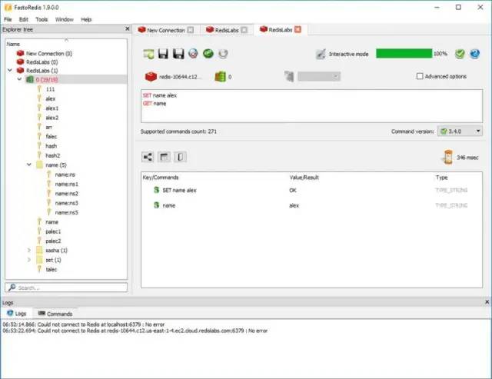Open the Tools menu
The width and height of the screenshot is (492, 379).
pyautogui.click(x=42, y=19)
